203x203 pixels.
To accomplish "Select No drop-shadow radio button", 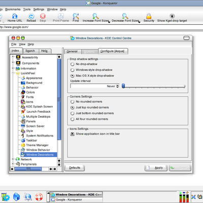I will pos(73,64).
